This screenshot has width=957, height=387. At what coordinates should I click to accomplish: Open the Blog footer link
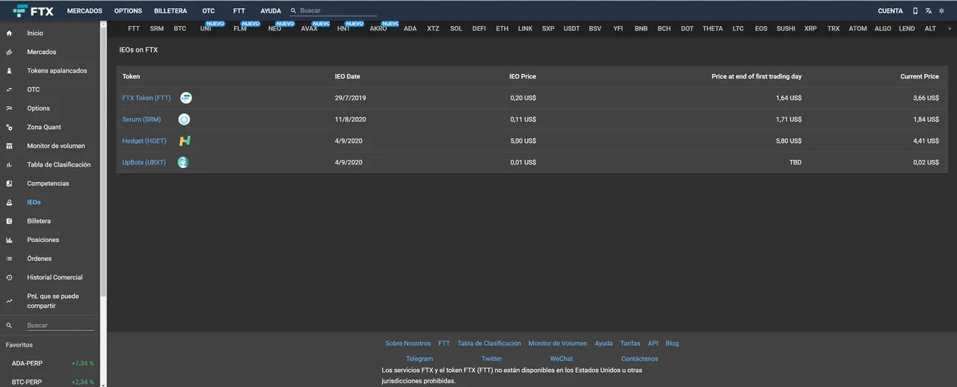[672, 344]
